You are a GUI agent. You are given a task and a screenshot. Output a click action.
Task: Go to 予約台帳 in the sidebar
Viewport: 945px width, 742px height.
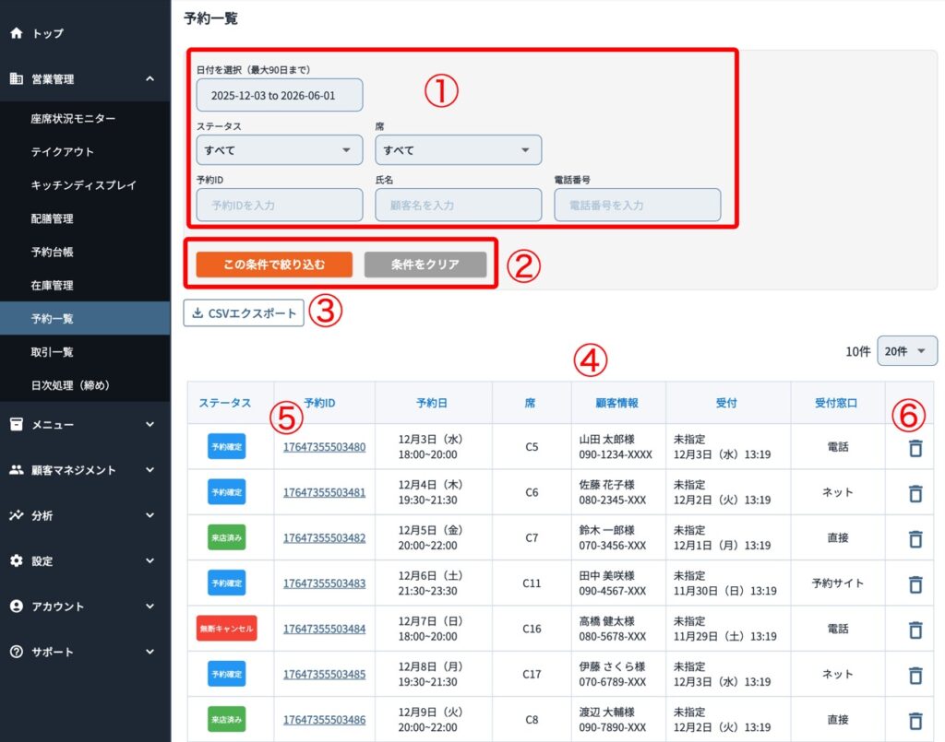[52, 252]
